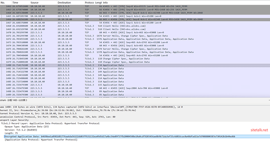Click the Length column header
270x149 pixels.
(x=99, y=3)
